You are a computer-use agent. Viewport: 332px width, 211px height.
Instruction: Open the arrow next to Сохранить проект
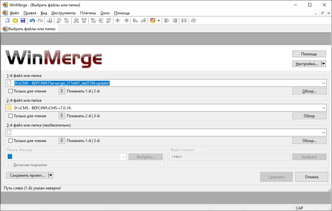pyautogui.click(x=51, y=175)
